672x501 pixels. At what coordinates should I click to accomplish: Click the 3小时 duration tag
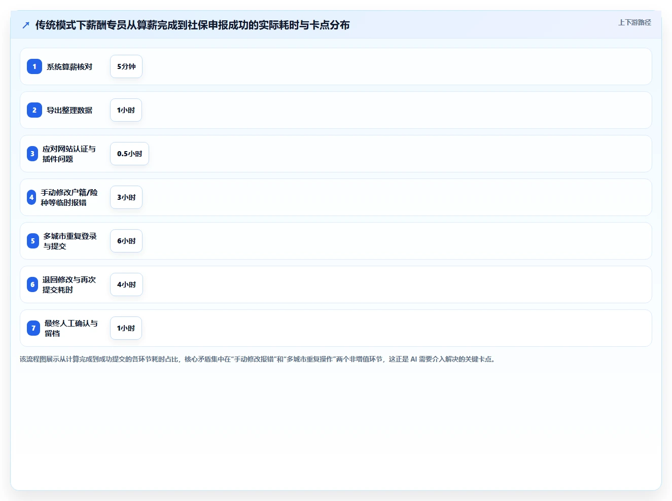pos(126,197)
